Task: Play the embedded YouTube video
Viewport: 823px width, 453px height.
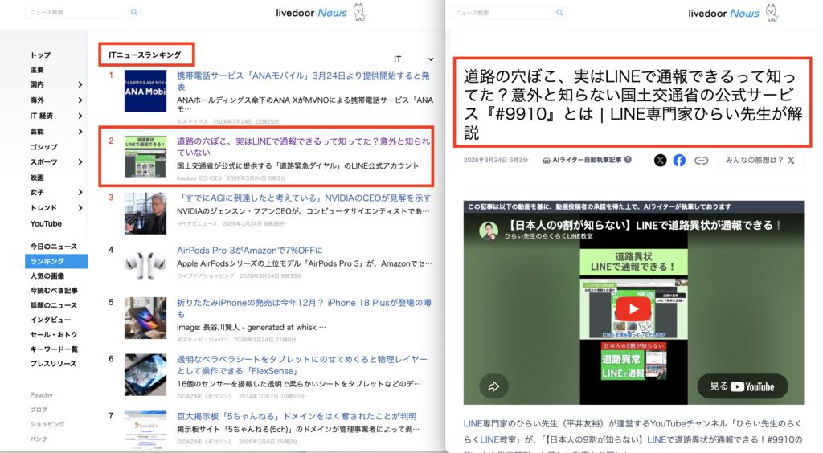Action: click(x=633, y=309)
